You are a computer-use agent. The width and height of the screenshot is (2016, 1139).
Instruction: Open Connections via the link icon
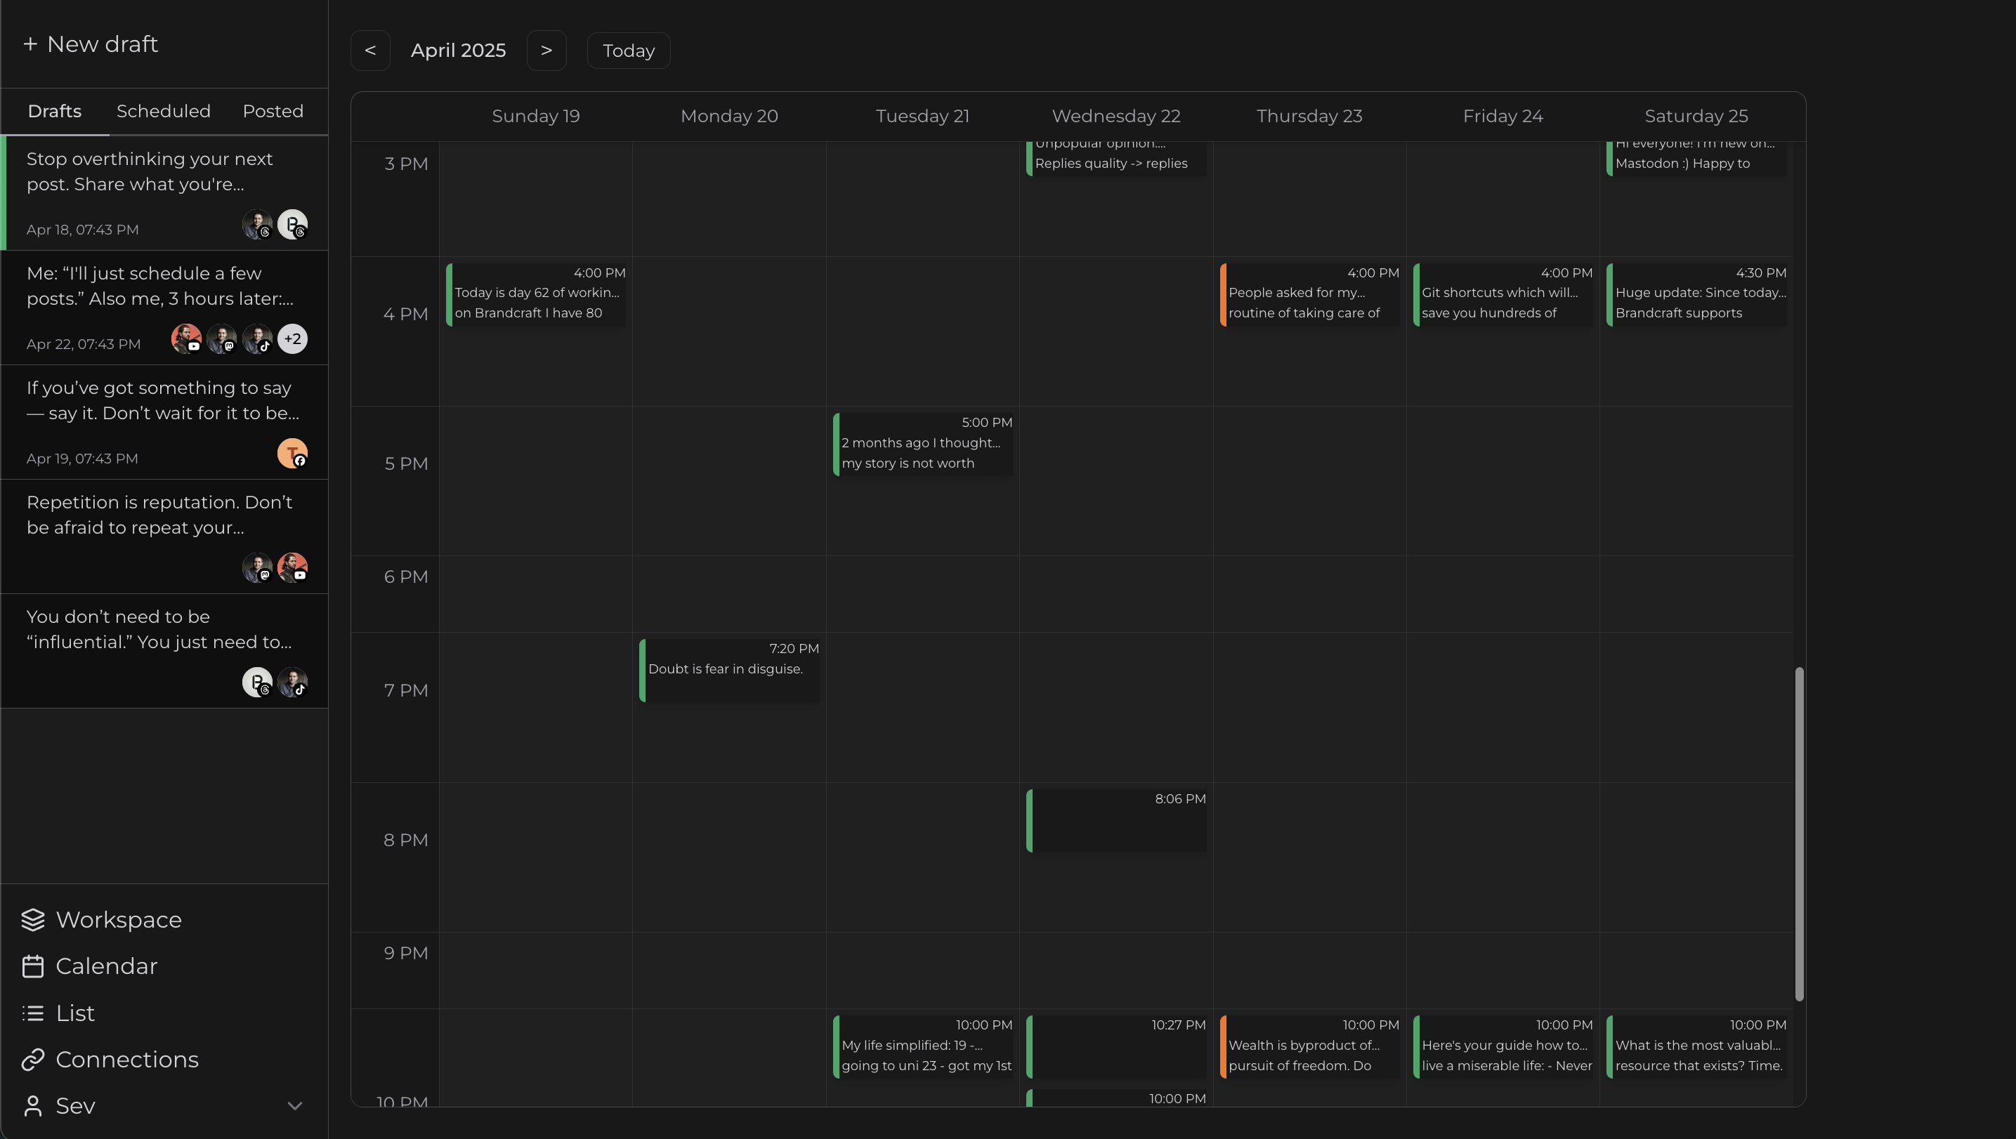[33, 1059]
